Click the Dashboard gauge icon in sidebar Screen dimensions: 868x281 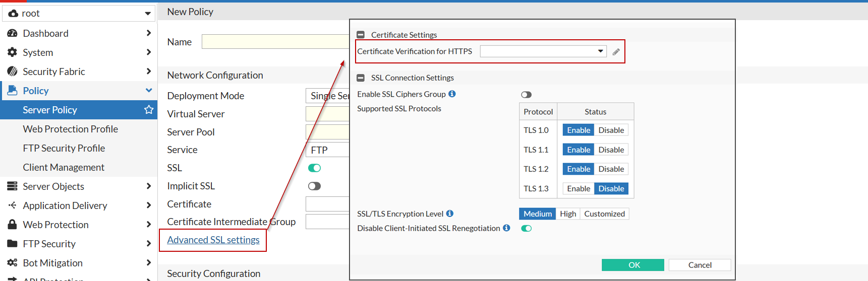[12, 33]
